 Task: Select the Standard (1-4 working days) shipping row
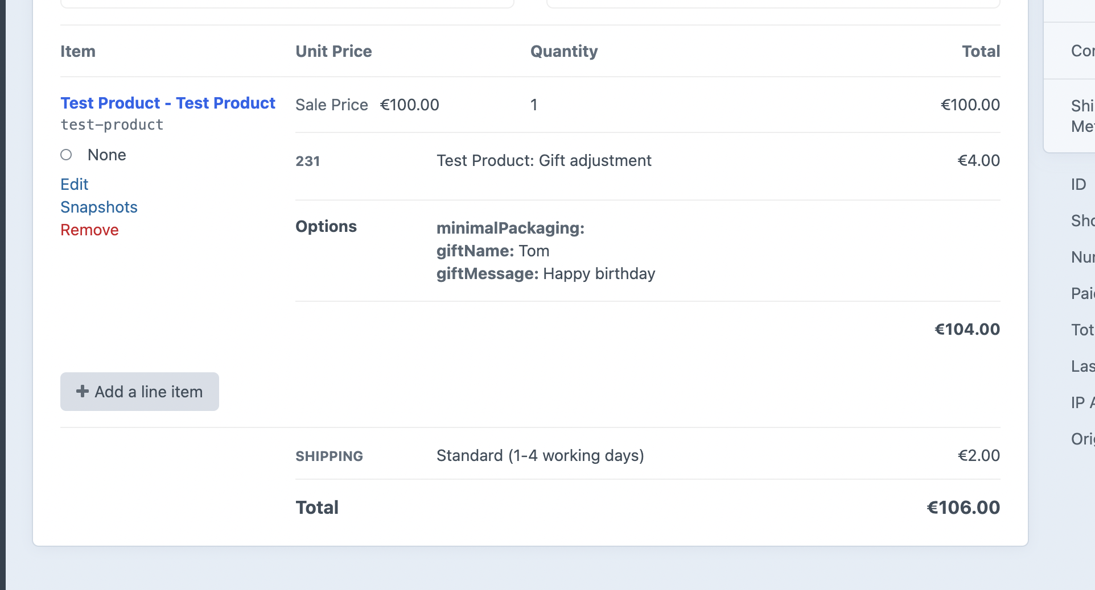point(540,455)
